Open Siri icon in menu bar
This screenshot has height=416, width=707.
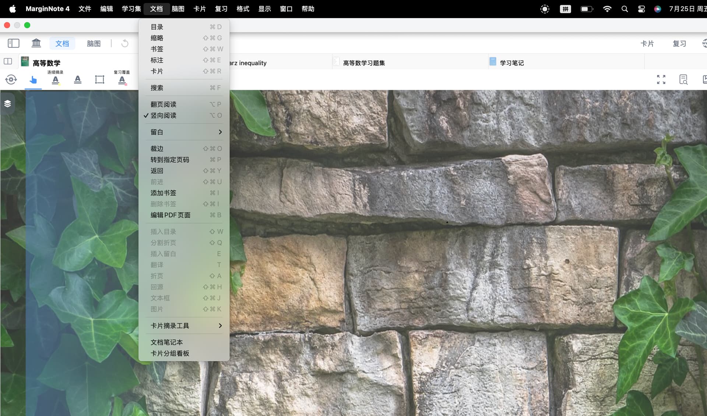point(658,9)
